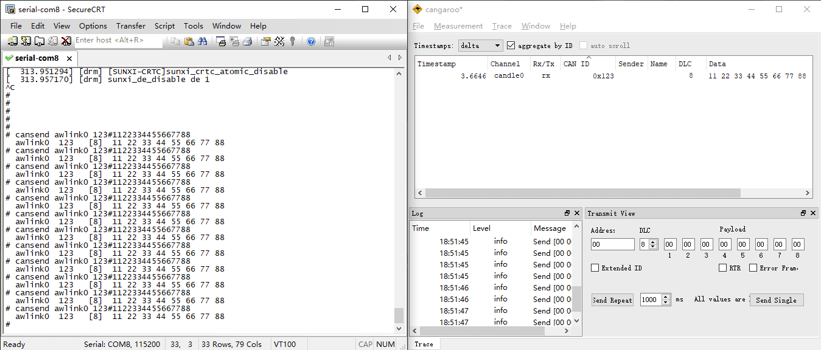Enable the Extended ID checkbox
Image resolution: width=821 pixels, height=350 pixels.
tap(595, 267)
